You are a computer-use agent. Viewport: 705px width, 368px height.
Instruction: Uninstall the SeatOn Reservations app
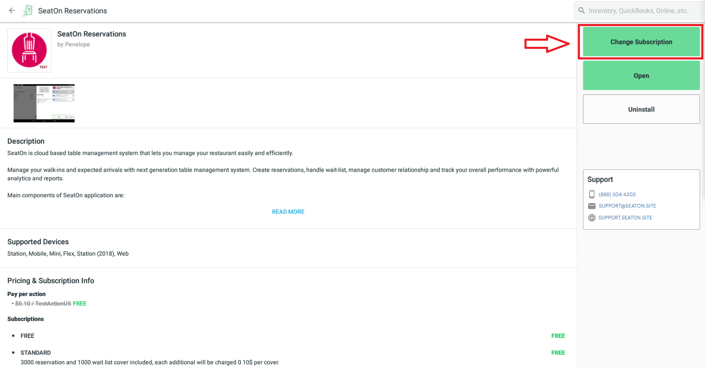(x=641, y=110)
